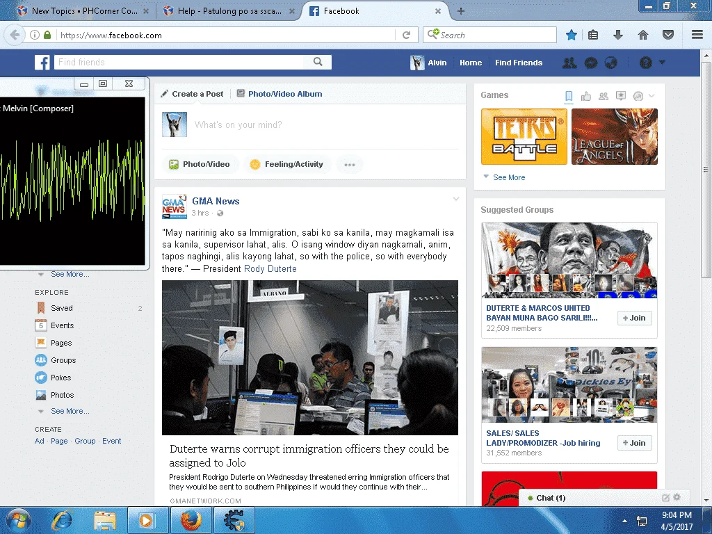Image resolution: width=712 pixels, height=534 pixels.
Task: Open Saved in the Explore sidebar
Action: pyautogui.click(x=62, y=308)
